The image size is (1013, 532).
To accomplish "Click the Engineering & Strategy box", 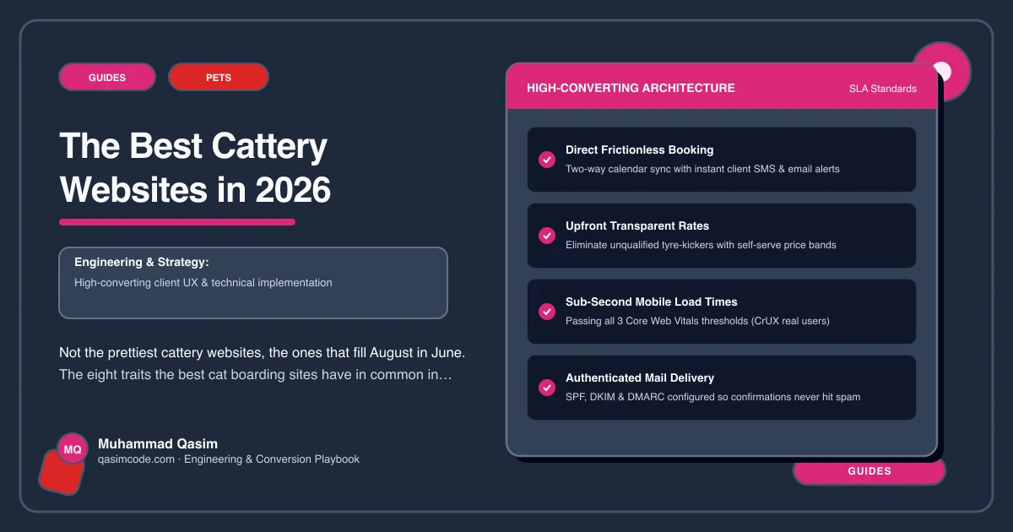I will coord(253,283).
